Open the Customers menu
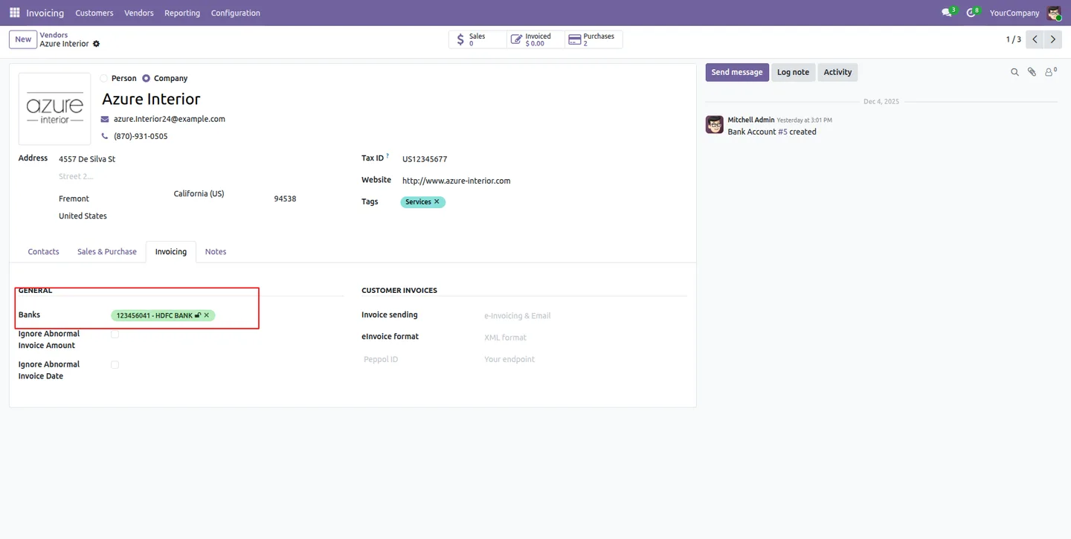 pos(94,13)
